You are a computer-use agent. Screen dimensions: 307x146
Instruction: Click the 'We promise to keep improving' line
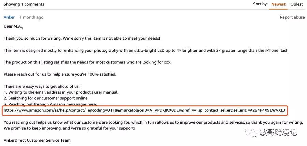(69, 128)
